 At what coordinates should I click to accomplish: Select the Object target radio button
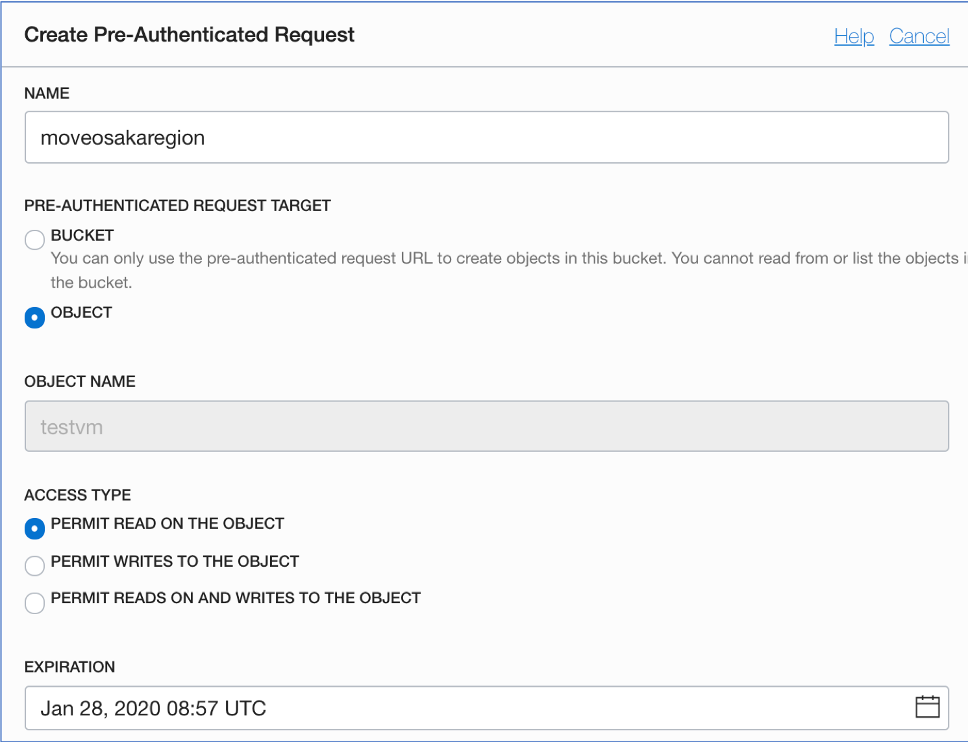[x=34, y=317]
